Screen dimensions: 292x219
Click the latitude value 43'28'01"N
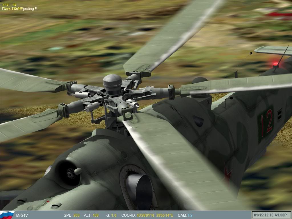coord(145,216)
